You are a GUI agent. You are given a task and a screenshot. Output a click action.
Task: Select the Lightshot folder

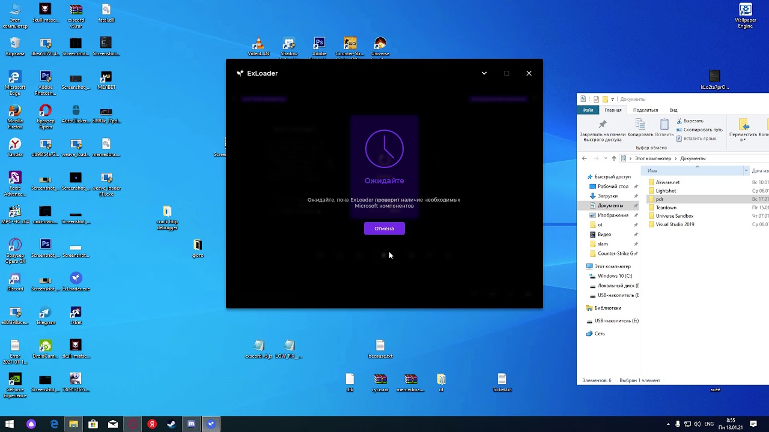pyautogui.click(x=662, y=191)
